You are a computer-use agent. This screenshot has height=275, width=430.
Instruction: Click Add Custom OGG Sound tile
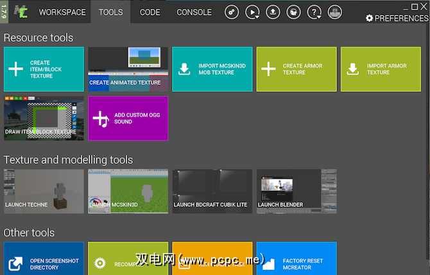128,118
